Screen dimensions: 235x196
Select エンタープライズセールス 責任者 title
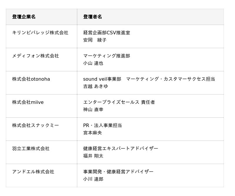(x=119, y=102)
